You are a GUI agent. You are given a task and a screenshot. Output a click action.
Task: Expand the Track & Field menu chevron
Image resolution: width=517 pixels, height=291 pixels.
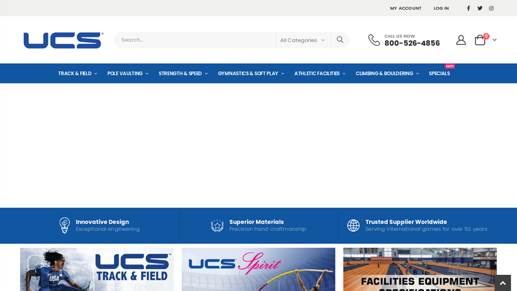(x=96, y=74)
